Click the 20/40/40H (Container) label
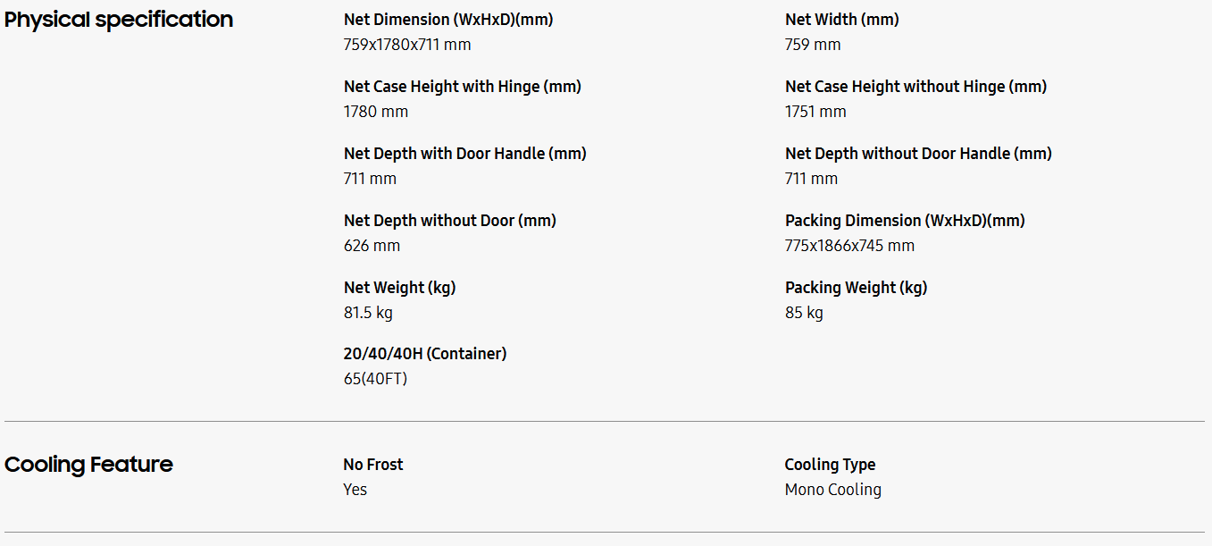The height and width of the screenshot is (546, 1212). point(425,354)
